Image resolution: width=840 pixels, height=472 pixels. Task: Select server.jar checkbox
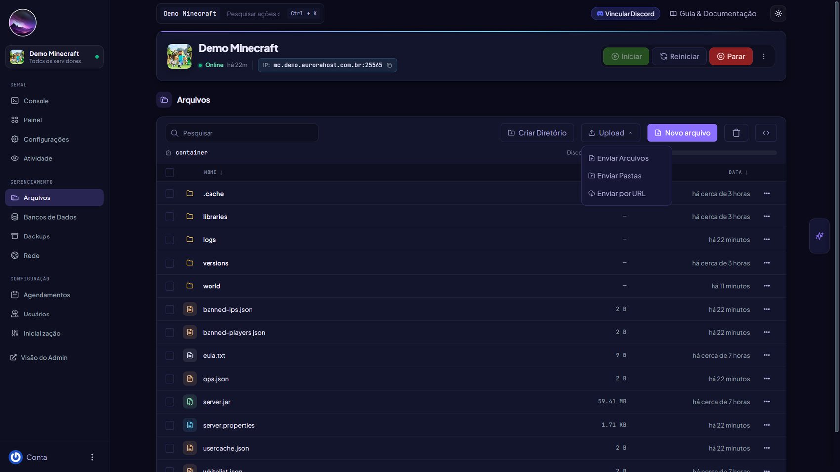(170, 402)
